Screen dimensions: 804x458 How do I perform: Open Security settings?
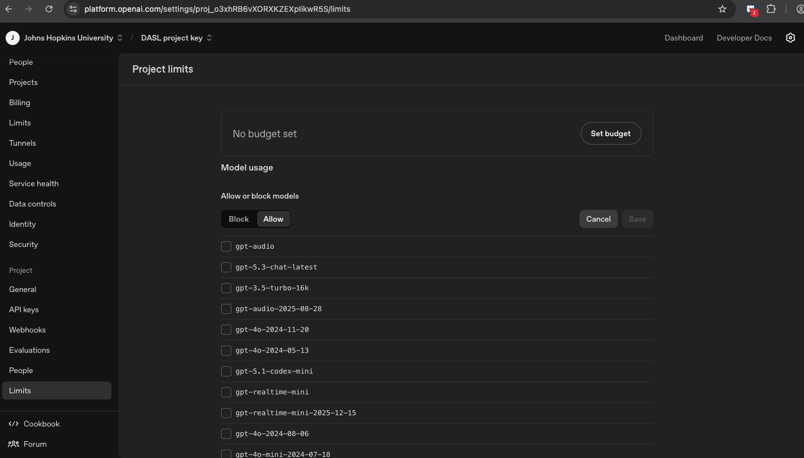tap(24, 244)
